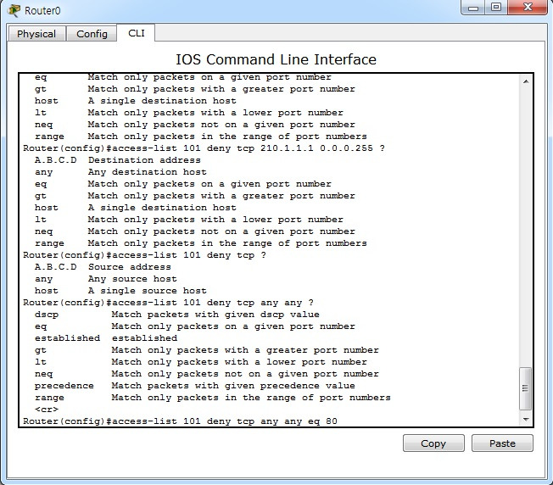Click the CLI vertical scrollbar thumb
This screenshot has width=553, height=485.
point(526,388)
